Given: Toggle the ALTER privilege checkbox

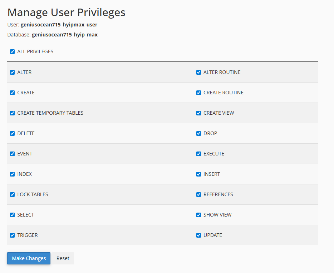Looking at the screenshot, I should [13, 72].
